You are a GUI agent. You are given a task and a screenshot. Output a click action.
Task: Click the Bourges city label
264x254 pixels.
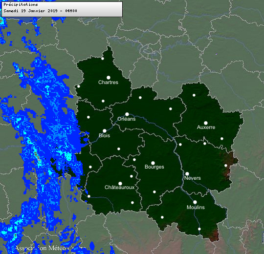click(x=154, y=167)
